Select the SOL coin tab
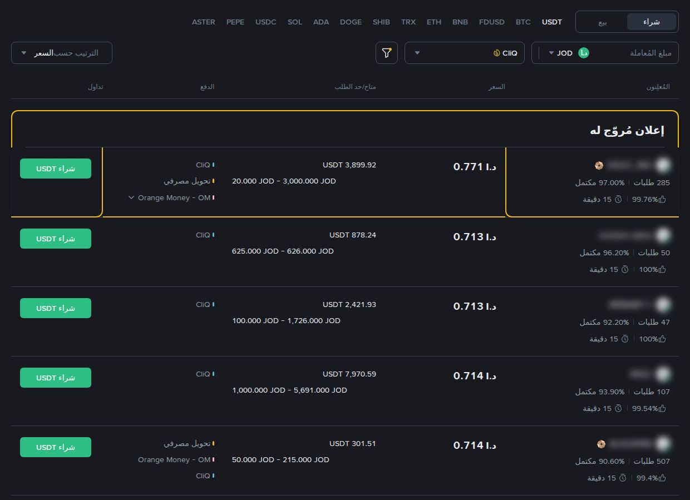This screenshot has width=690, height=500. coord(295,22)
